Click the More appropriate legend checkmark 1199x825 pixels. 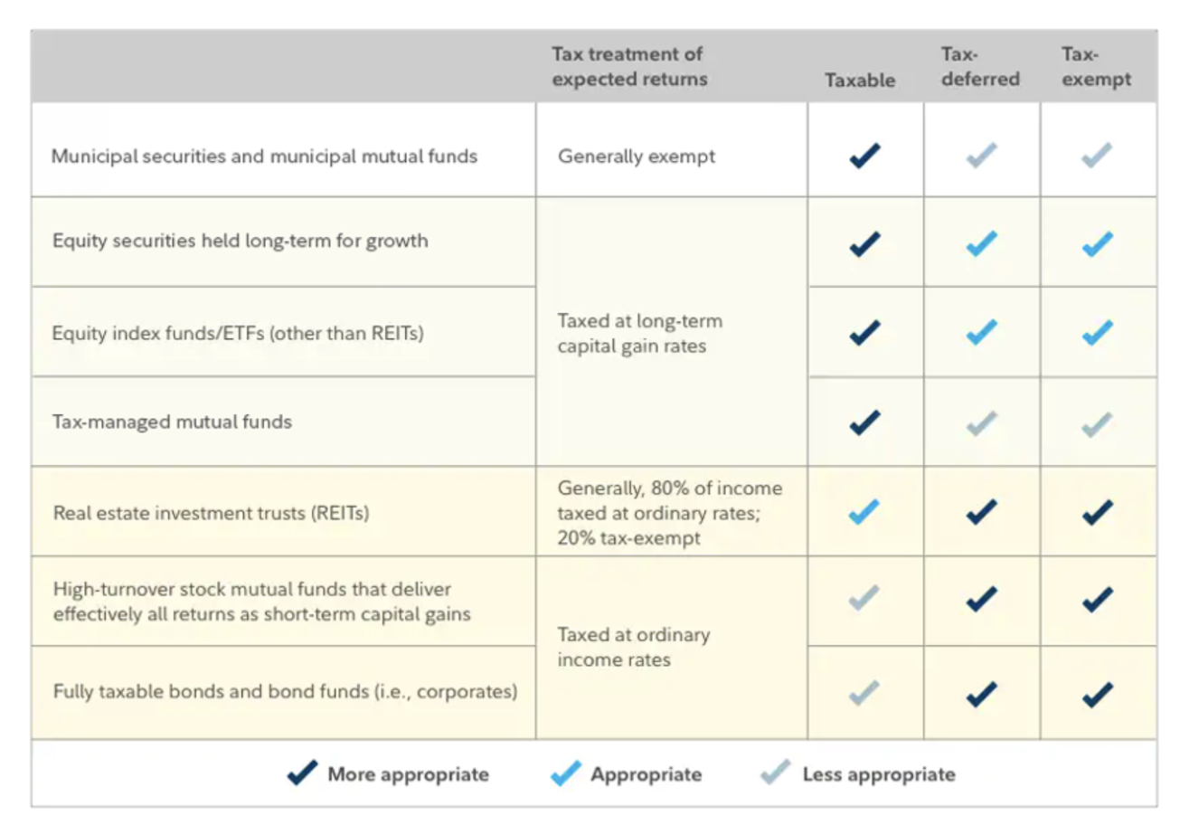[x=302, y=773]
